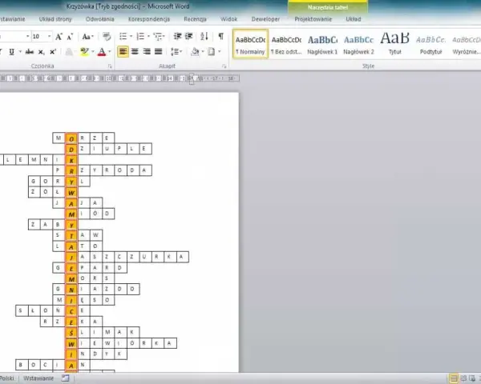Clear formatting with the eraser icon
This screenshot has width=481, height=384.
click(107, 37)
